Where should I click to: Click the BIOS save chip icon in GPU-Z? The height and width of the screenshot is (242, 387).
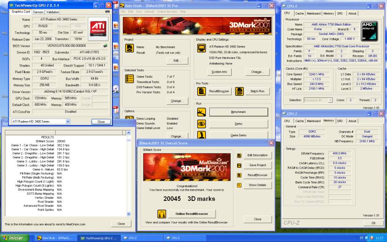click(105, 46)
